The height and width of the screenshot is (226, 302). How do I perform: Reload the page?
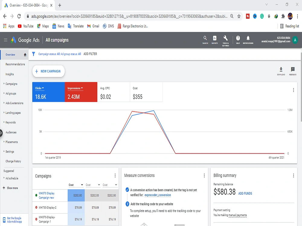pos(19,16)
